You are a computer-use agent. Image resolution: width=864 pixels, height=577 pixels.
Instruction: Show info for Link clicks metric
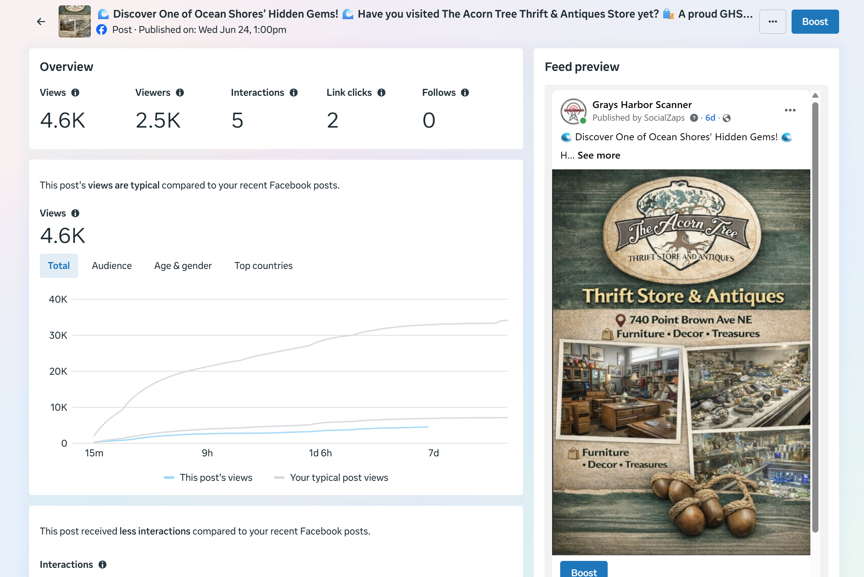coord(382,93)
